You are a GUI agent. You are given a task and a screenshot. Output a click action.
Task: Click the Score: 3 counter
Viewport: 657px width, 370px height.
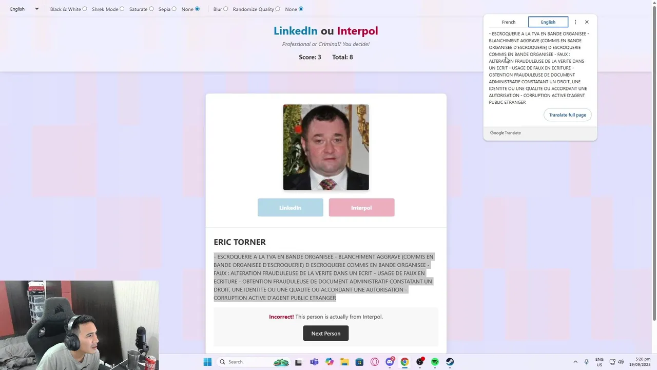coord(310,57)
